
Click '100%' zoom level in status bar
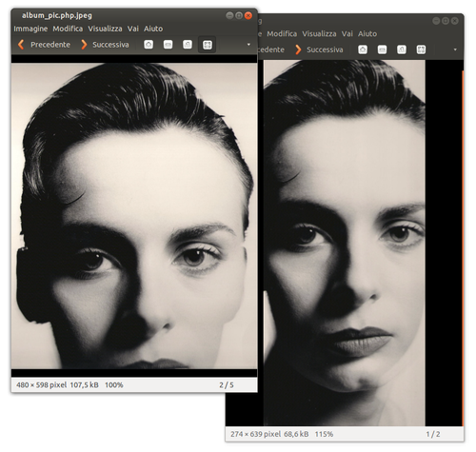point(114,384)
